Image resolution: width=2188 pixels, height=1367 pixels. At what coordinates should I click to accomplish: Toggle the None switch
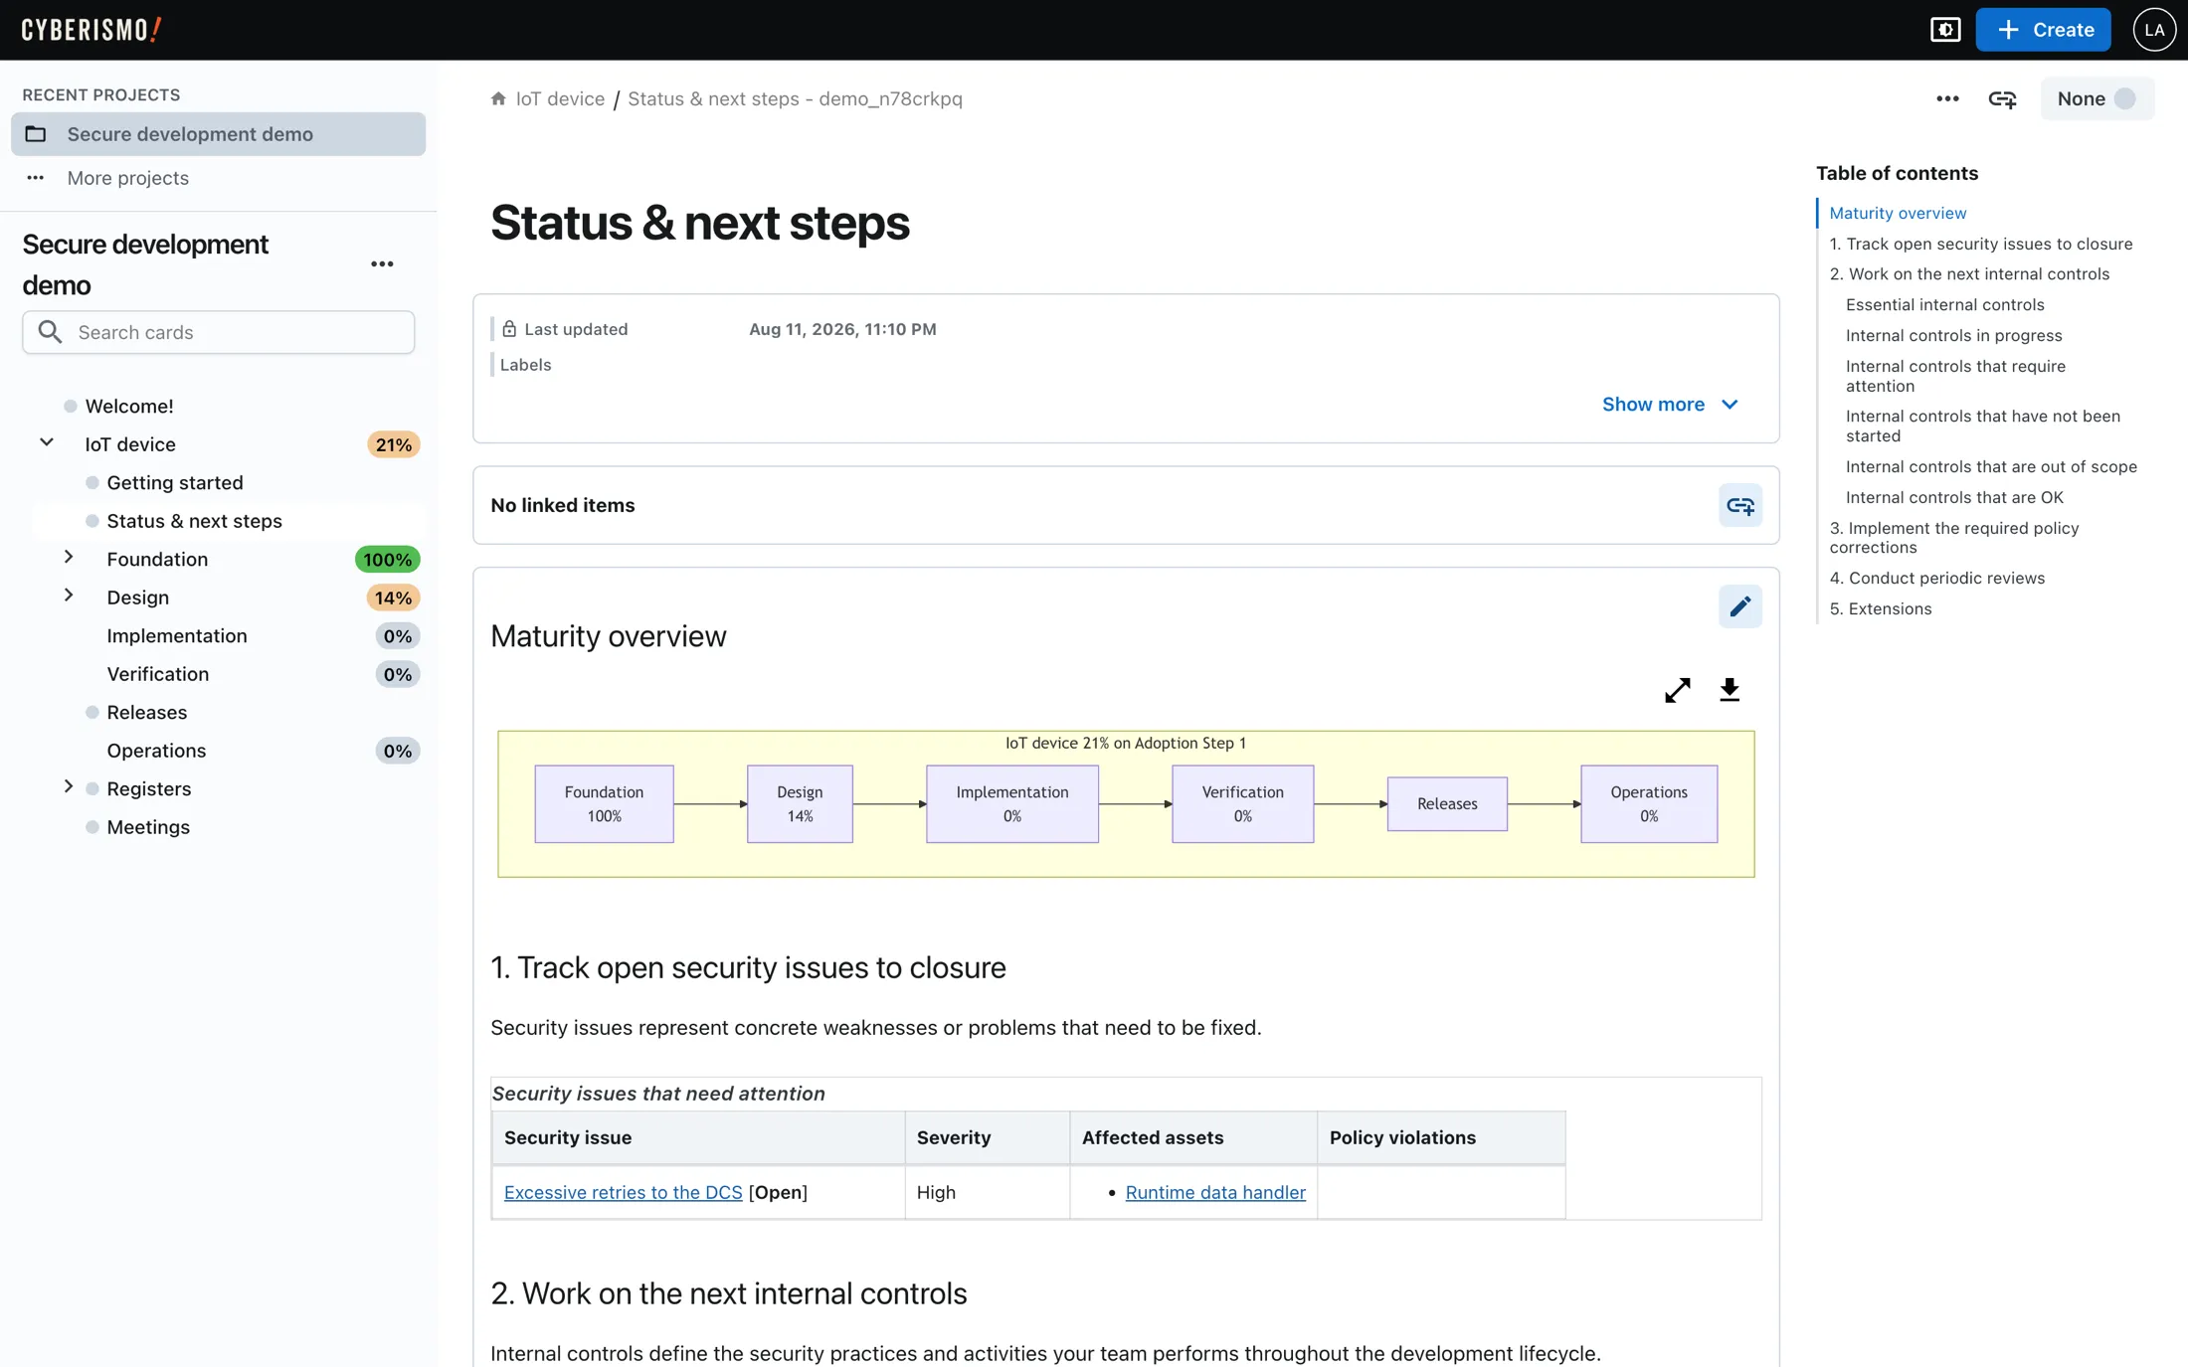point(2097,98)
